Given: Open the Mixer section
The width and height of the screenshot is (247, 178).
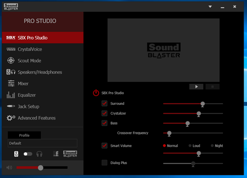Looking at the screenshot, I should tap(42, 83).
